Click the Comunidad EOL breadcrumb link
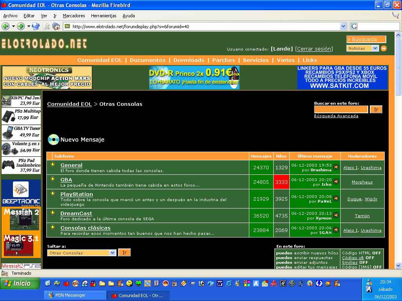Image resolution: width=402 pixels, height=301 pixels. point(69,104)
